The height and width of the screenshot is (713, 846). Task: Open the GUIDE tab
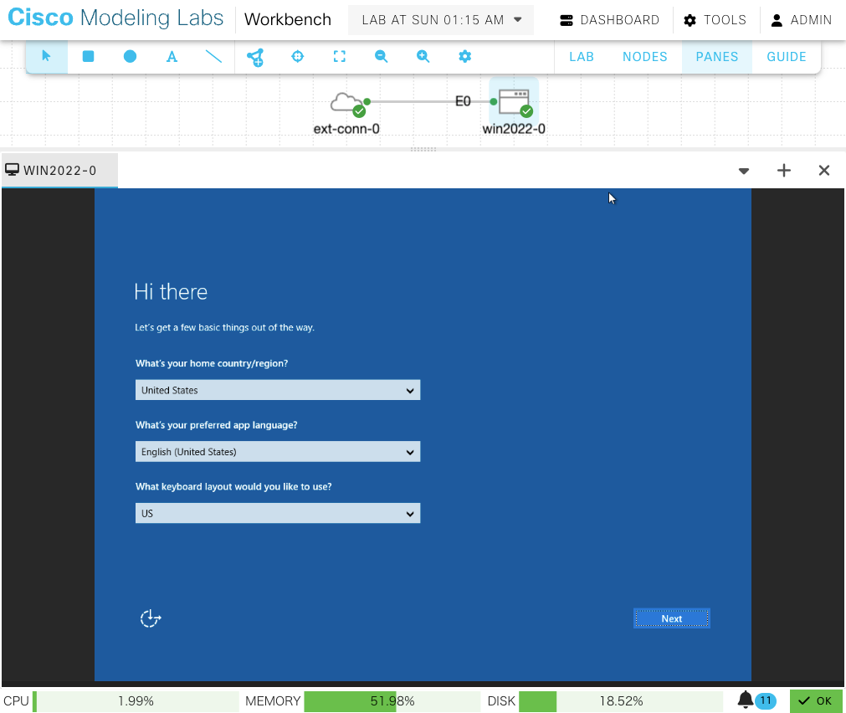pos(787,57)
